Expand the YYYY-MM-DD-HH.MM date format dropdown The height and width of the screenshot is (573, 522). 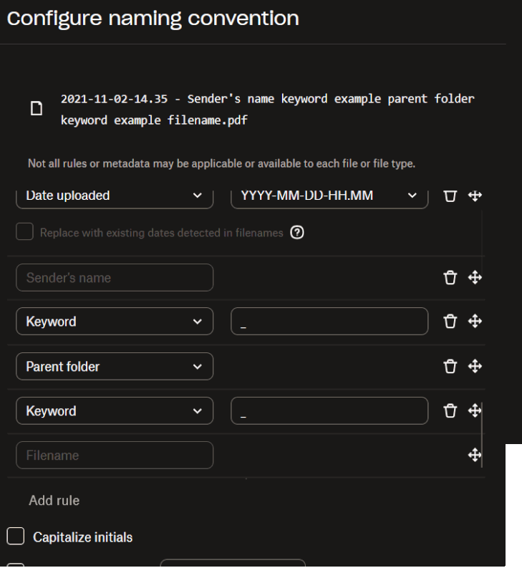329,196
